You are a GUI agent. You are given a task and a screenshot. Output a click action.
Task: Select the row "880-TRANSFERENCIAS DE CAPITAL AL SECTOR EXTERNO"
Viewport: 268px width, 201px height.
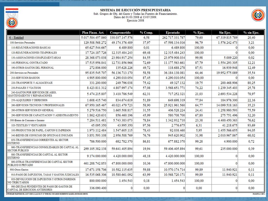pyautogui.click(x=135, y=156)
